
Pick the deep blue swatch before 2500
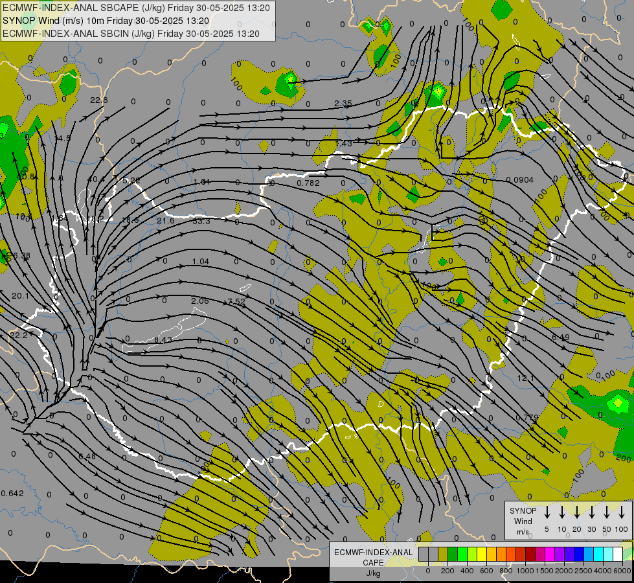[578, 554]
